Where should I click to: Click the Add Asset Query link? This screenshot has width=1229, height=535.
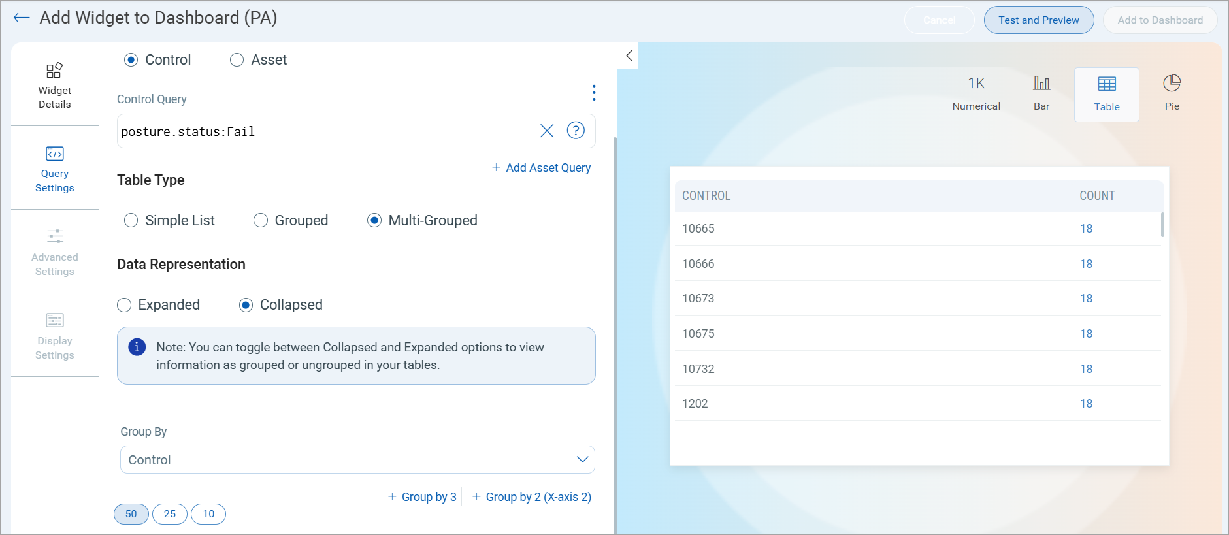[x=542, y=168]
